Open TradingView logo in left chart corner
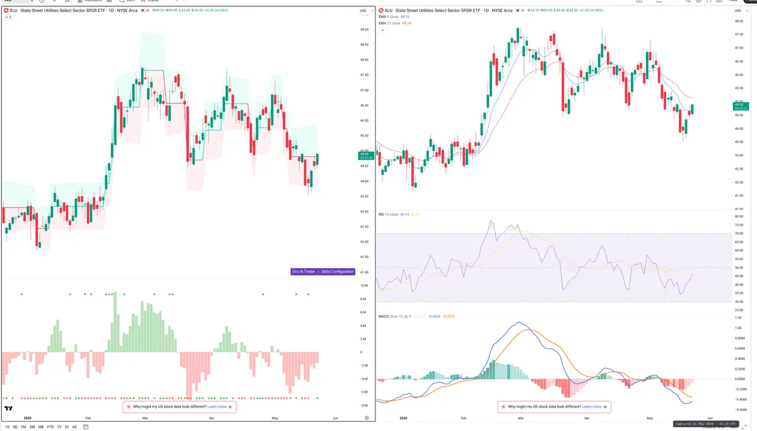Viewport: 757px width, 431px height. [x=8, y=408]
